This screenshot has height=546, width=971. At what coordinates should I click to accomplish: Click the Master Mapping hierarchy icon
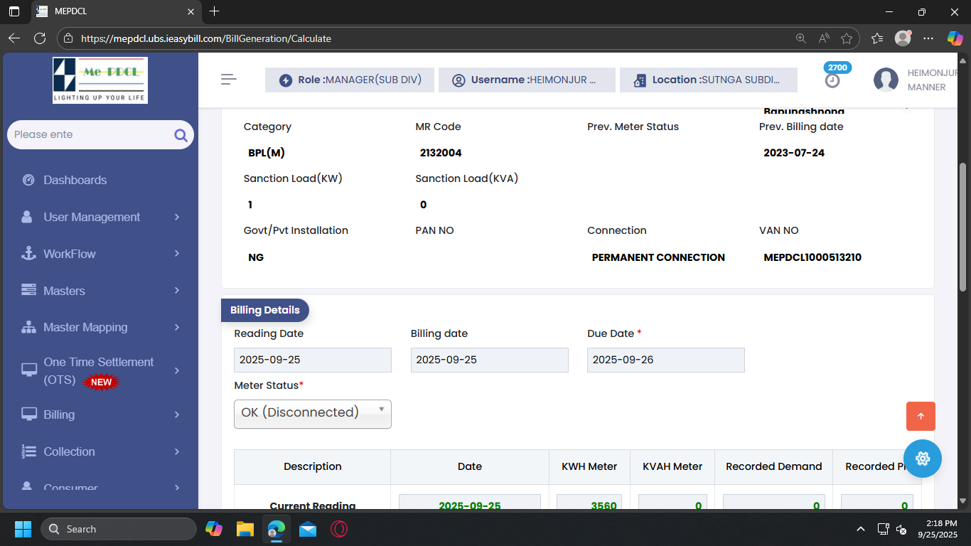point(28,327)
